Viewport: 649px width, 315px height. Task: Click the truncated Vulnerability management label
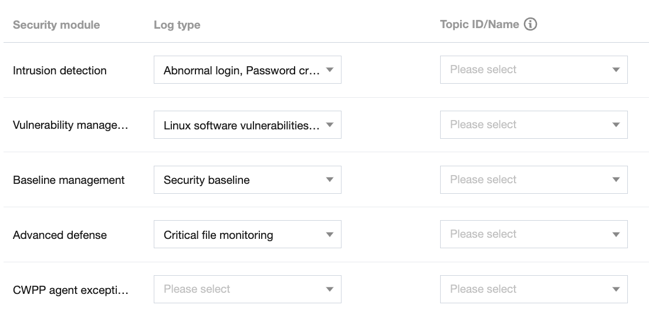pos(70,125)
